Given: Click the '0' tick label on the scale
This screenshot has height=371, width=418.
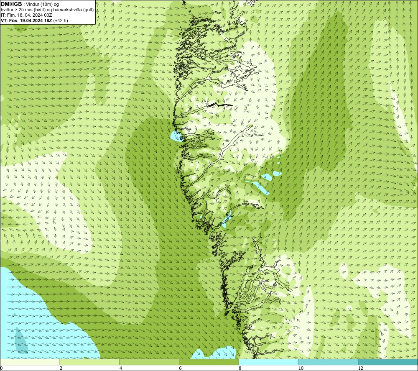Looking at the screenshot, I should point(1,368).
